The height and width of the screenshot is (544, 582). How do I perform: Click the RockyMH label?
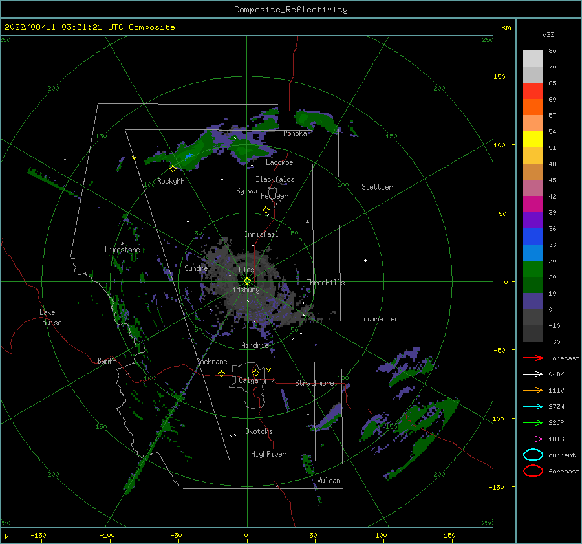171,181
